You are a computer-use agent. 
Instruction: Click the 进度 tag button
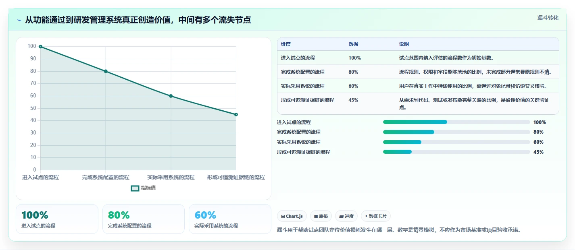click(346, 216)
